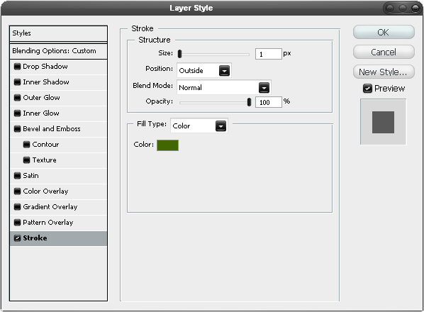424x312 pixels.
Task: Toggle the Outer Glow checkbox
Action: 17,98
